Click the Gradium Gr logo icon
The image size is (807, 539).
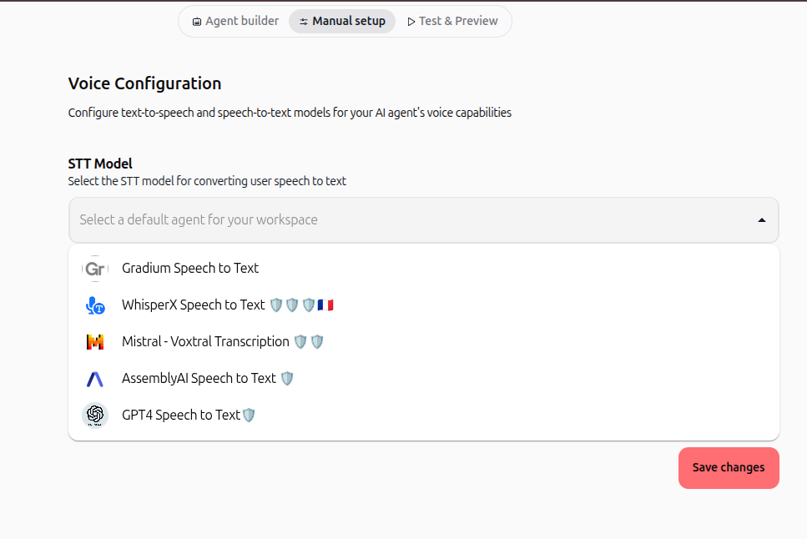95,268
